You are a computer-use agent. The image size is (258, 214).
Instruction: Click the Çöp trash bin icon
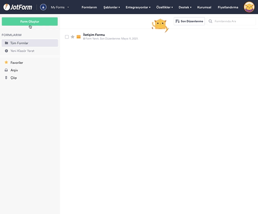click(6, 78)
